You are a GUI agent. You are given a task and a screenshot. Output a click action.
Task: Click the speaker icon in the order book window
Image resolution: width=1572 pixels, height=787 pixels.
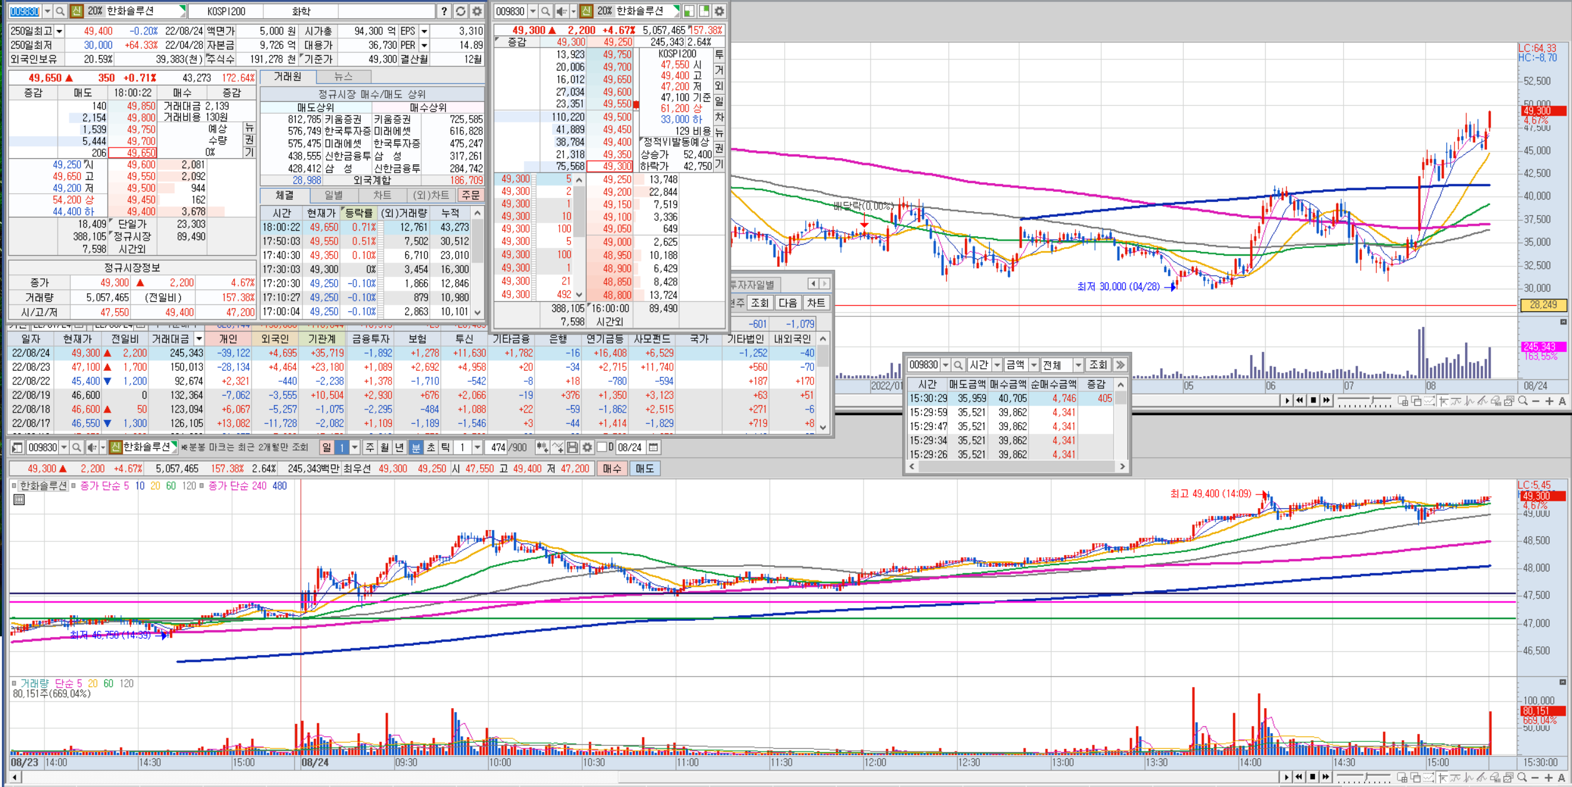tap(561, 11)
